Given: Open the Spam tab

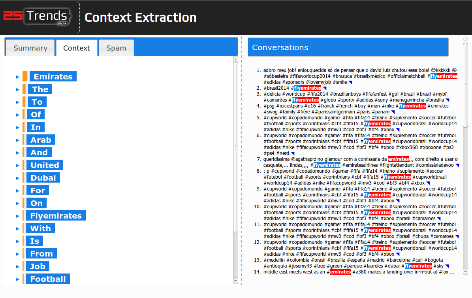Looking at the screenshot, I should [116, 48].
